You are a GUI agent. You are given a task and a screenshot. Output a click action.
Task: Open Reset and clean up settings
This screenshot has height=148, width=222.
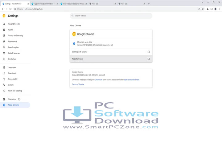pos(15,91)
